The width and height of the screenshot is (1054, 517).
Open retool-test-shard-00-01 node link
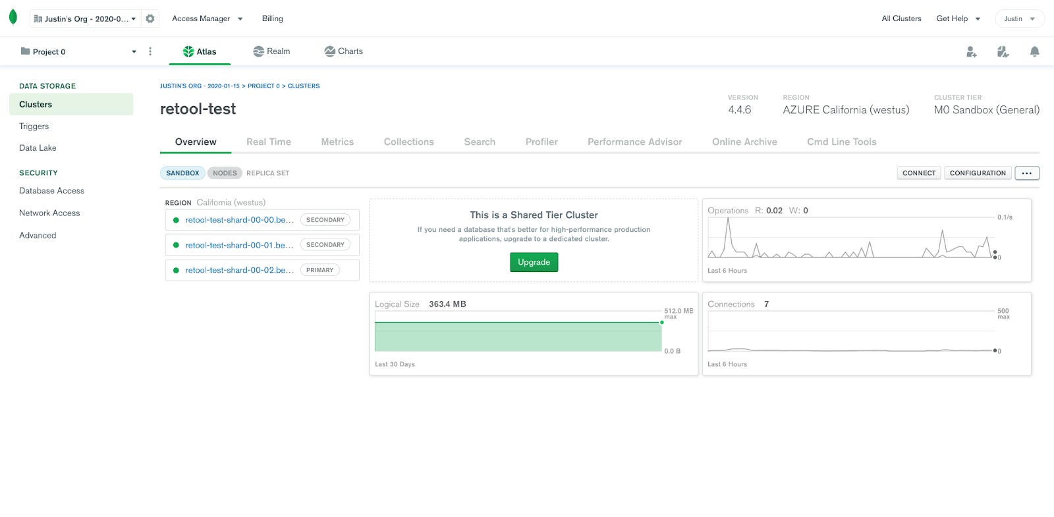coord(240,245)
